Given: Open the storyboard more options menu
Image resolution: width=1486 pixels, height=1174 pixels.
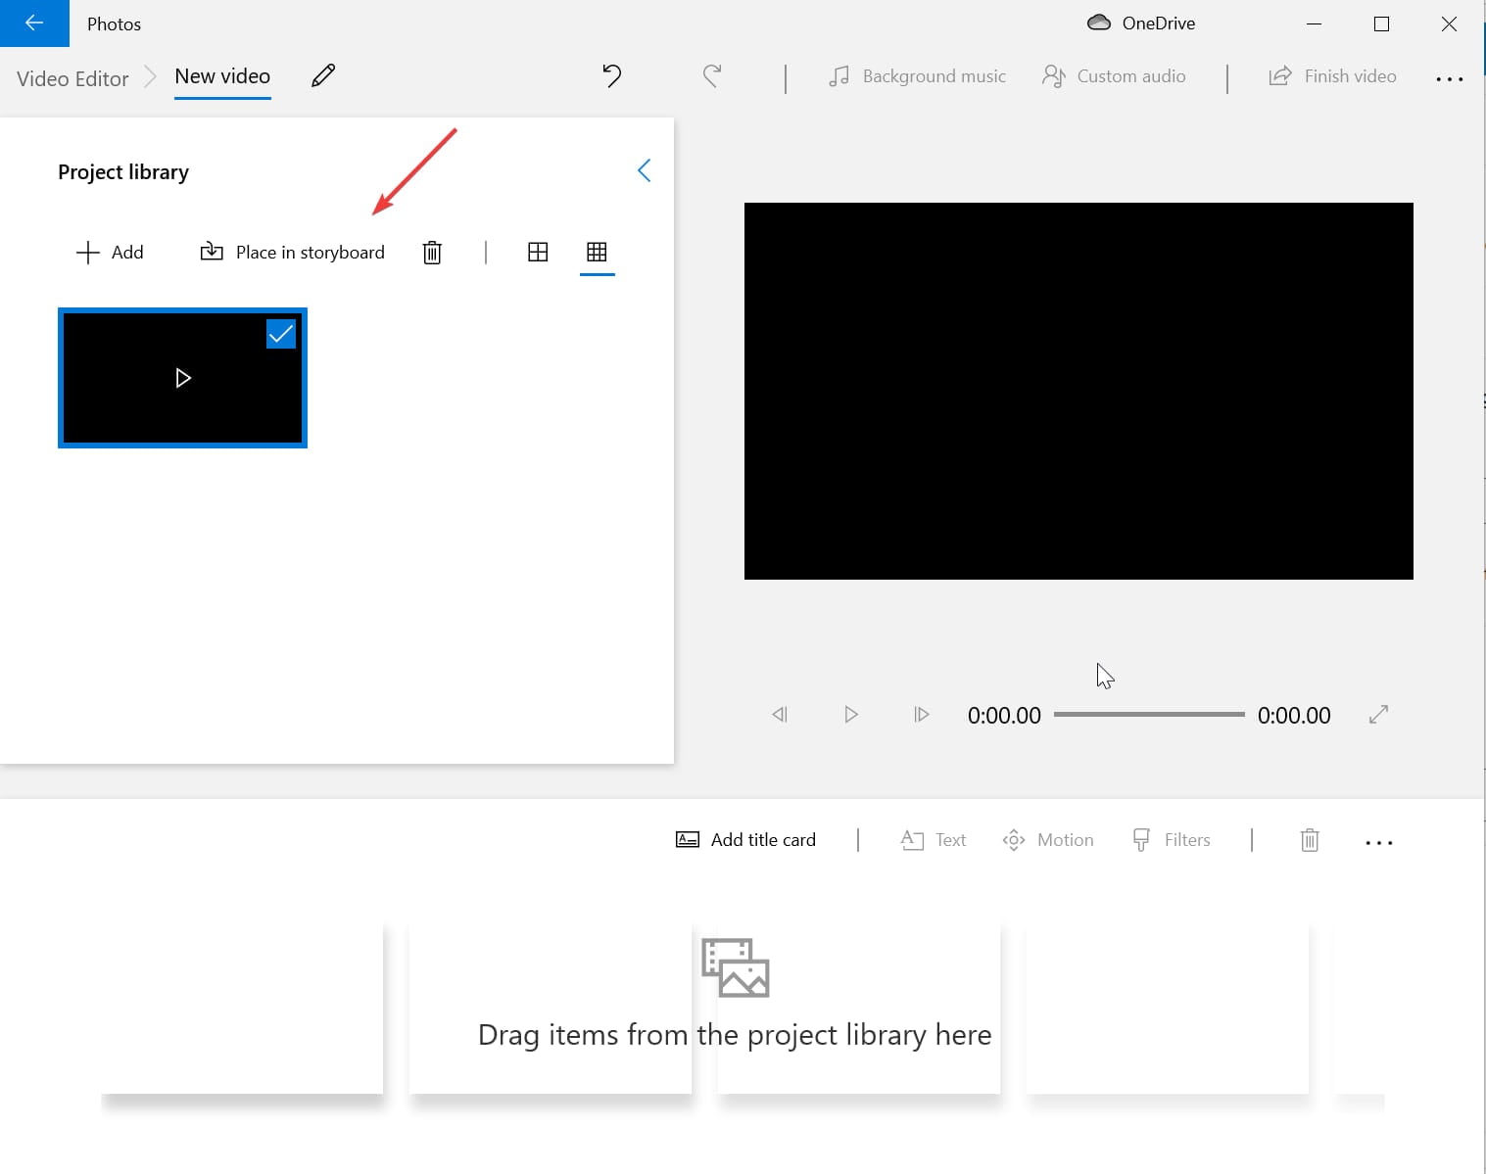Looking at the screenshot, I should [1378, 842].
